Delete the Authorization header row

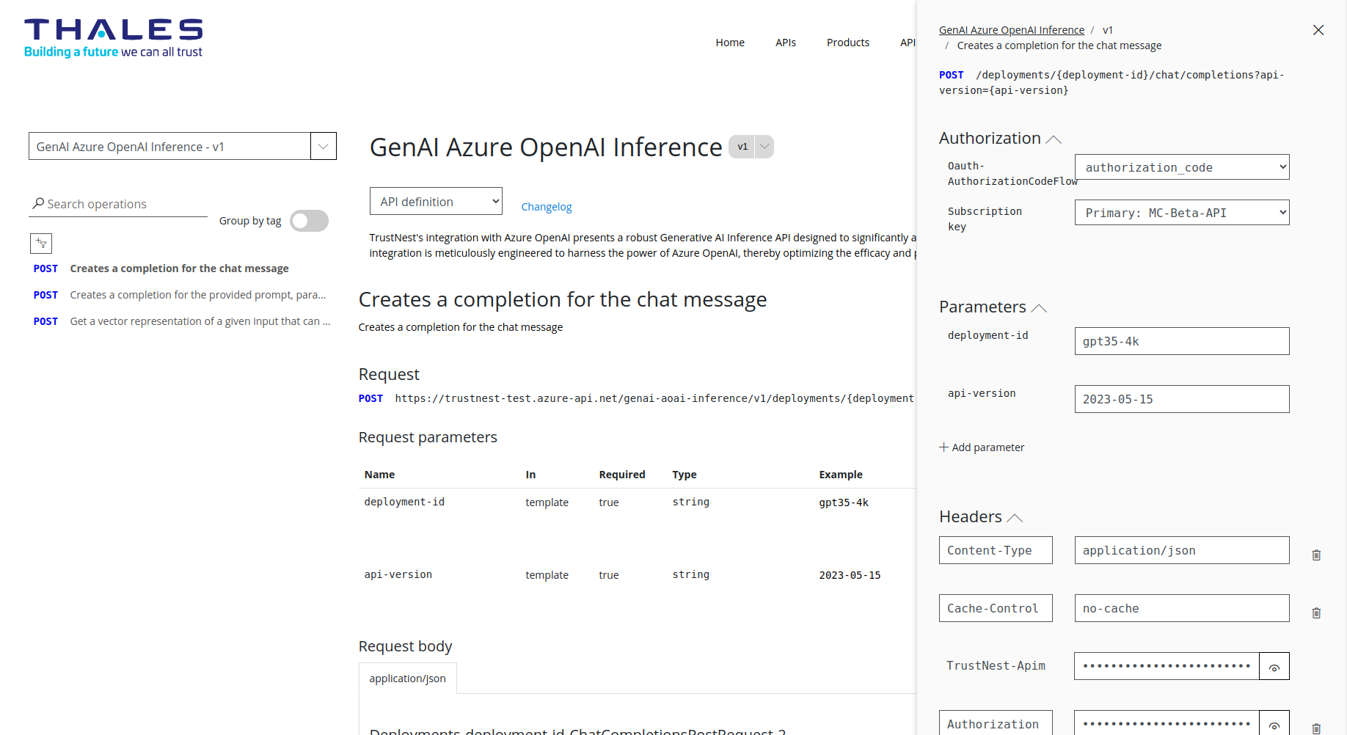click(x=1316, y=728)
